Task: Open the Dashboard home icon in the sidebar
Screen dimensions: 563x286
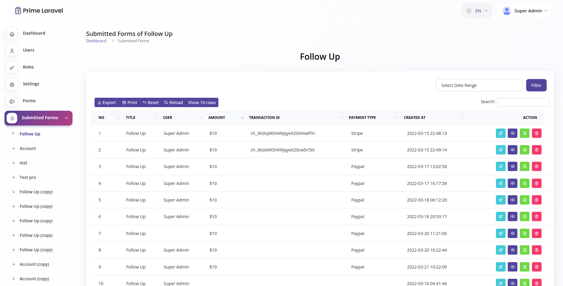Action: [x=12, y=34]
